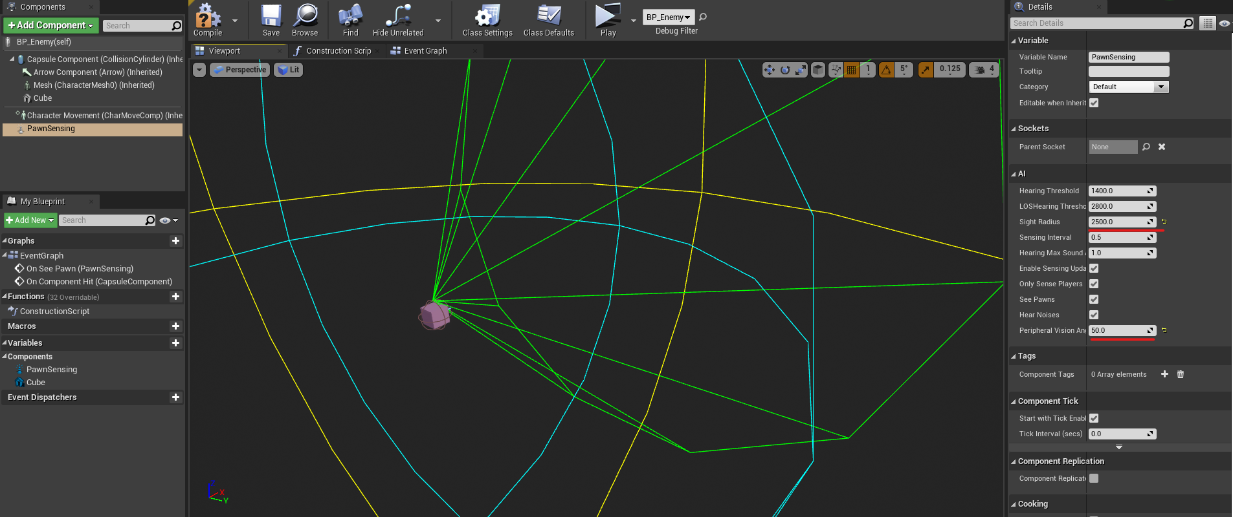
Task: Play the level in editor
Action: point(608,20)
